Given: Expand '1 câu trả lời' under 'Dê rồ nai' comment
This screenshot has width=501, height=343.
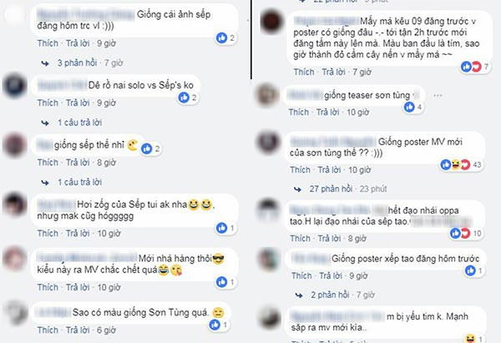Looking at the screenshot, I should tap(79, 123).
